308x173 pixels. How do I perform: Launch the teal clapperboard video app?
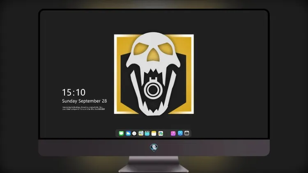click(147, 133)
